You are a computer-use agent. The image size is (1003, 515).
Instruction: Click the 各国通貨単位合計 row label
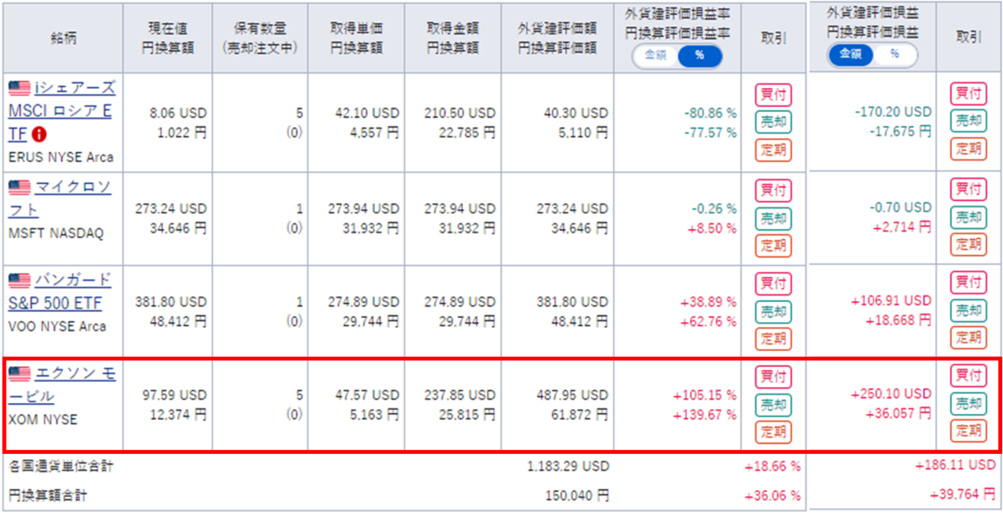pyautogui.click(x=60, y=466)
